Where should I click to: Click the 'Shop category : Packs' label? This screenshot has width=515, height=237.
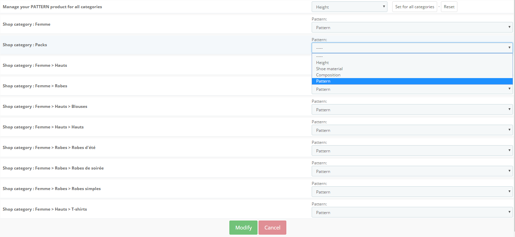[x=25, y=45]
